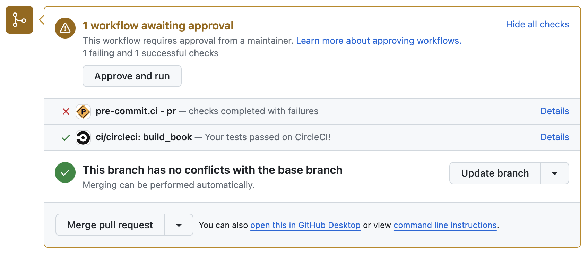Viewport: 588px width, 254px height.
Task: Open this in GitHub Desktop link
Action: tap(305, 225)
